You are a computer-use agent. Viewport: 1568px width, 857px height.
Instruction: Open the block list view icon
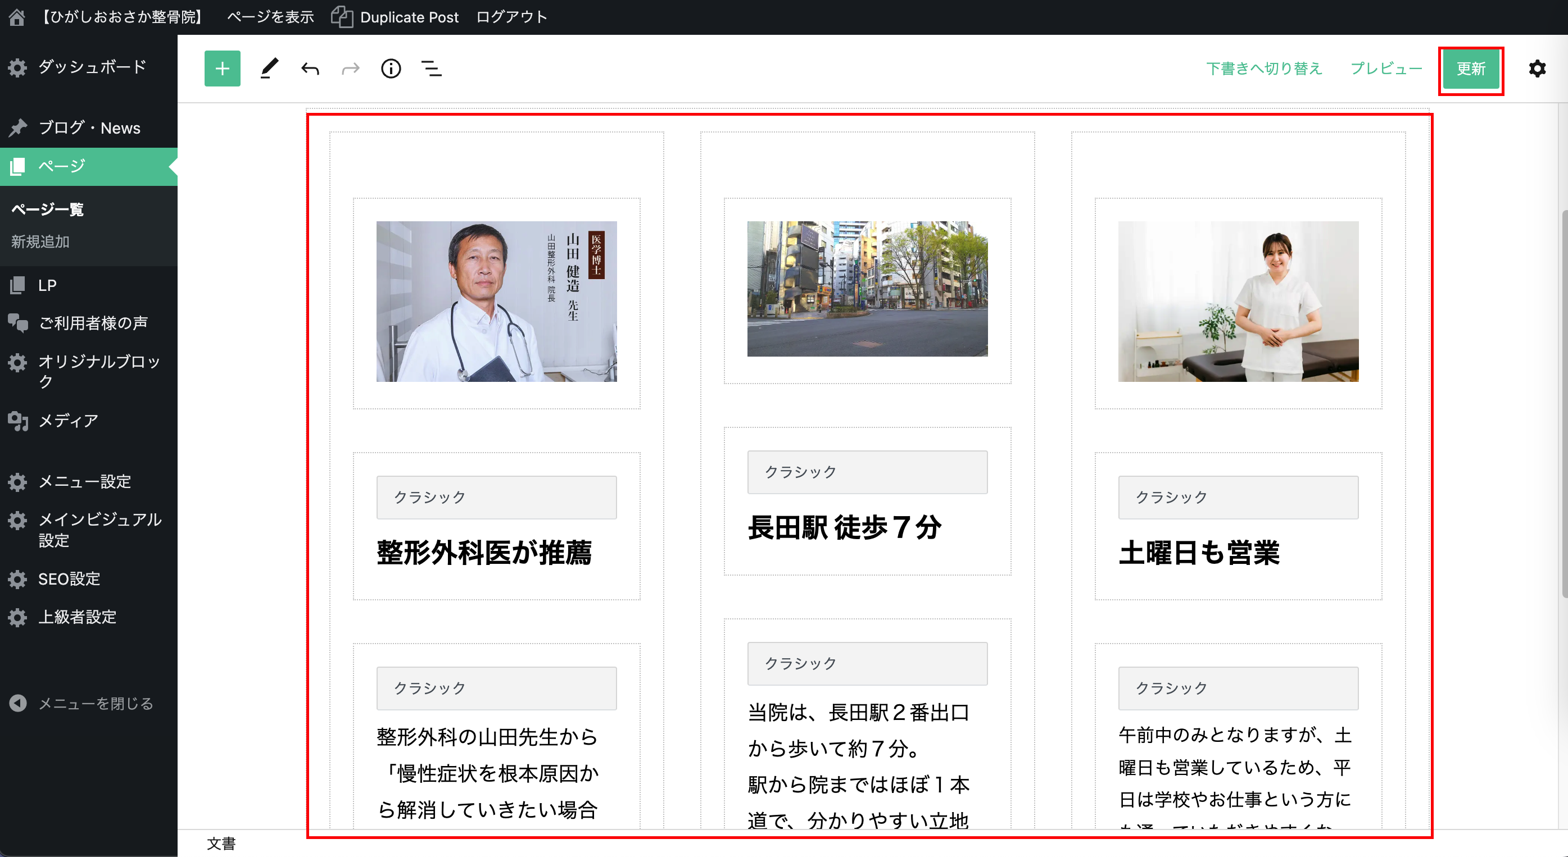[x=432, y=69]
